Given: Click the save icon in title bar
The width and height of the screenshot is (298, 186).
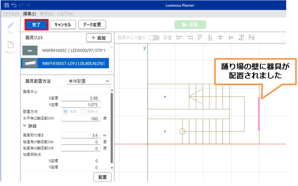Looking at the screenshot, I should point(6,5).
